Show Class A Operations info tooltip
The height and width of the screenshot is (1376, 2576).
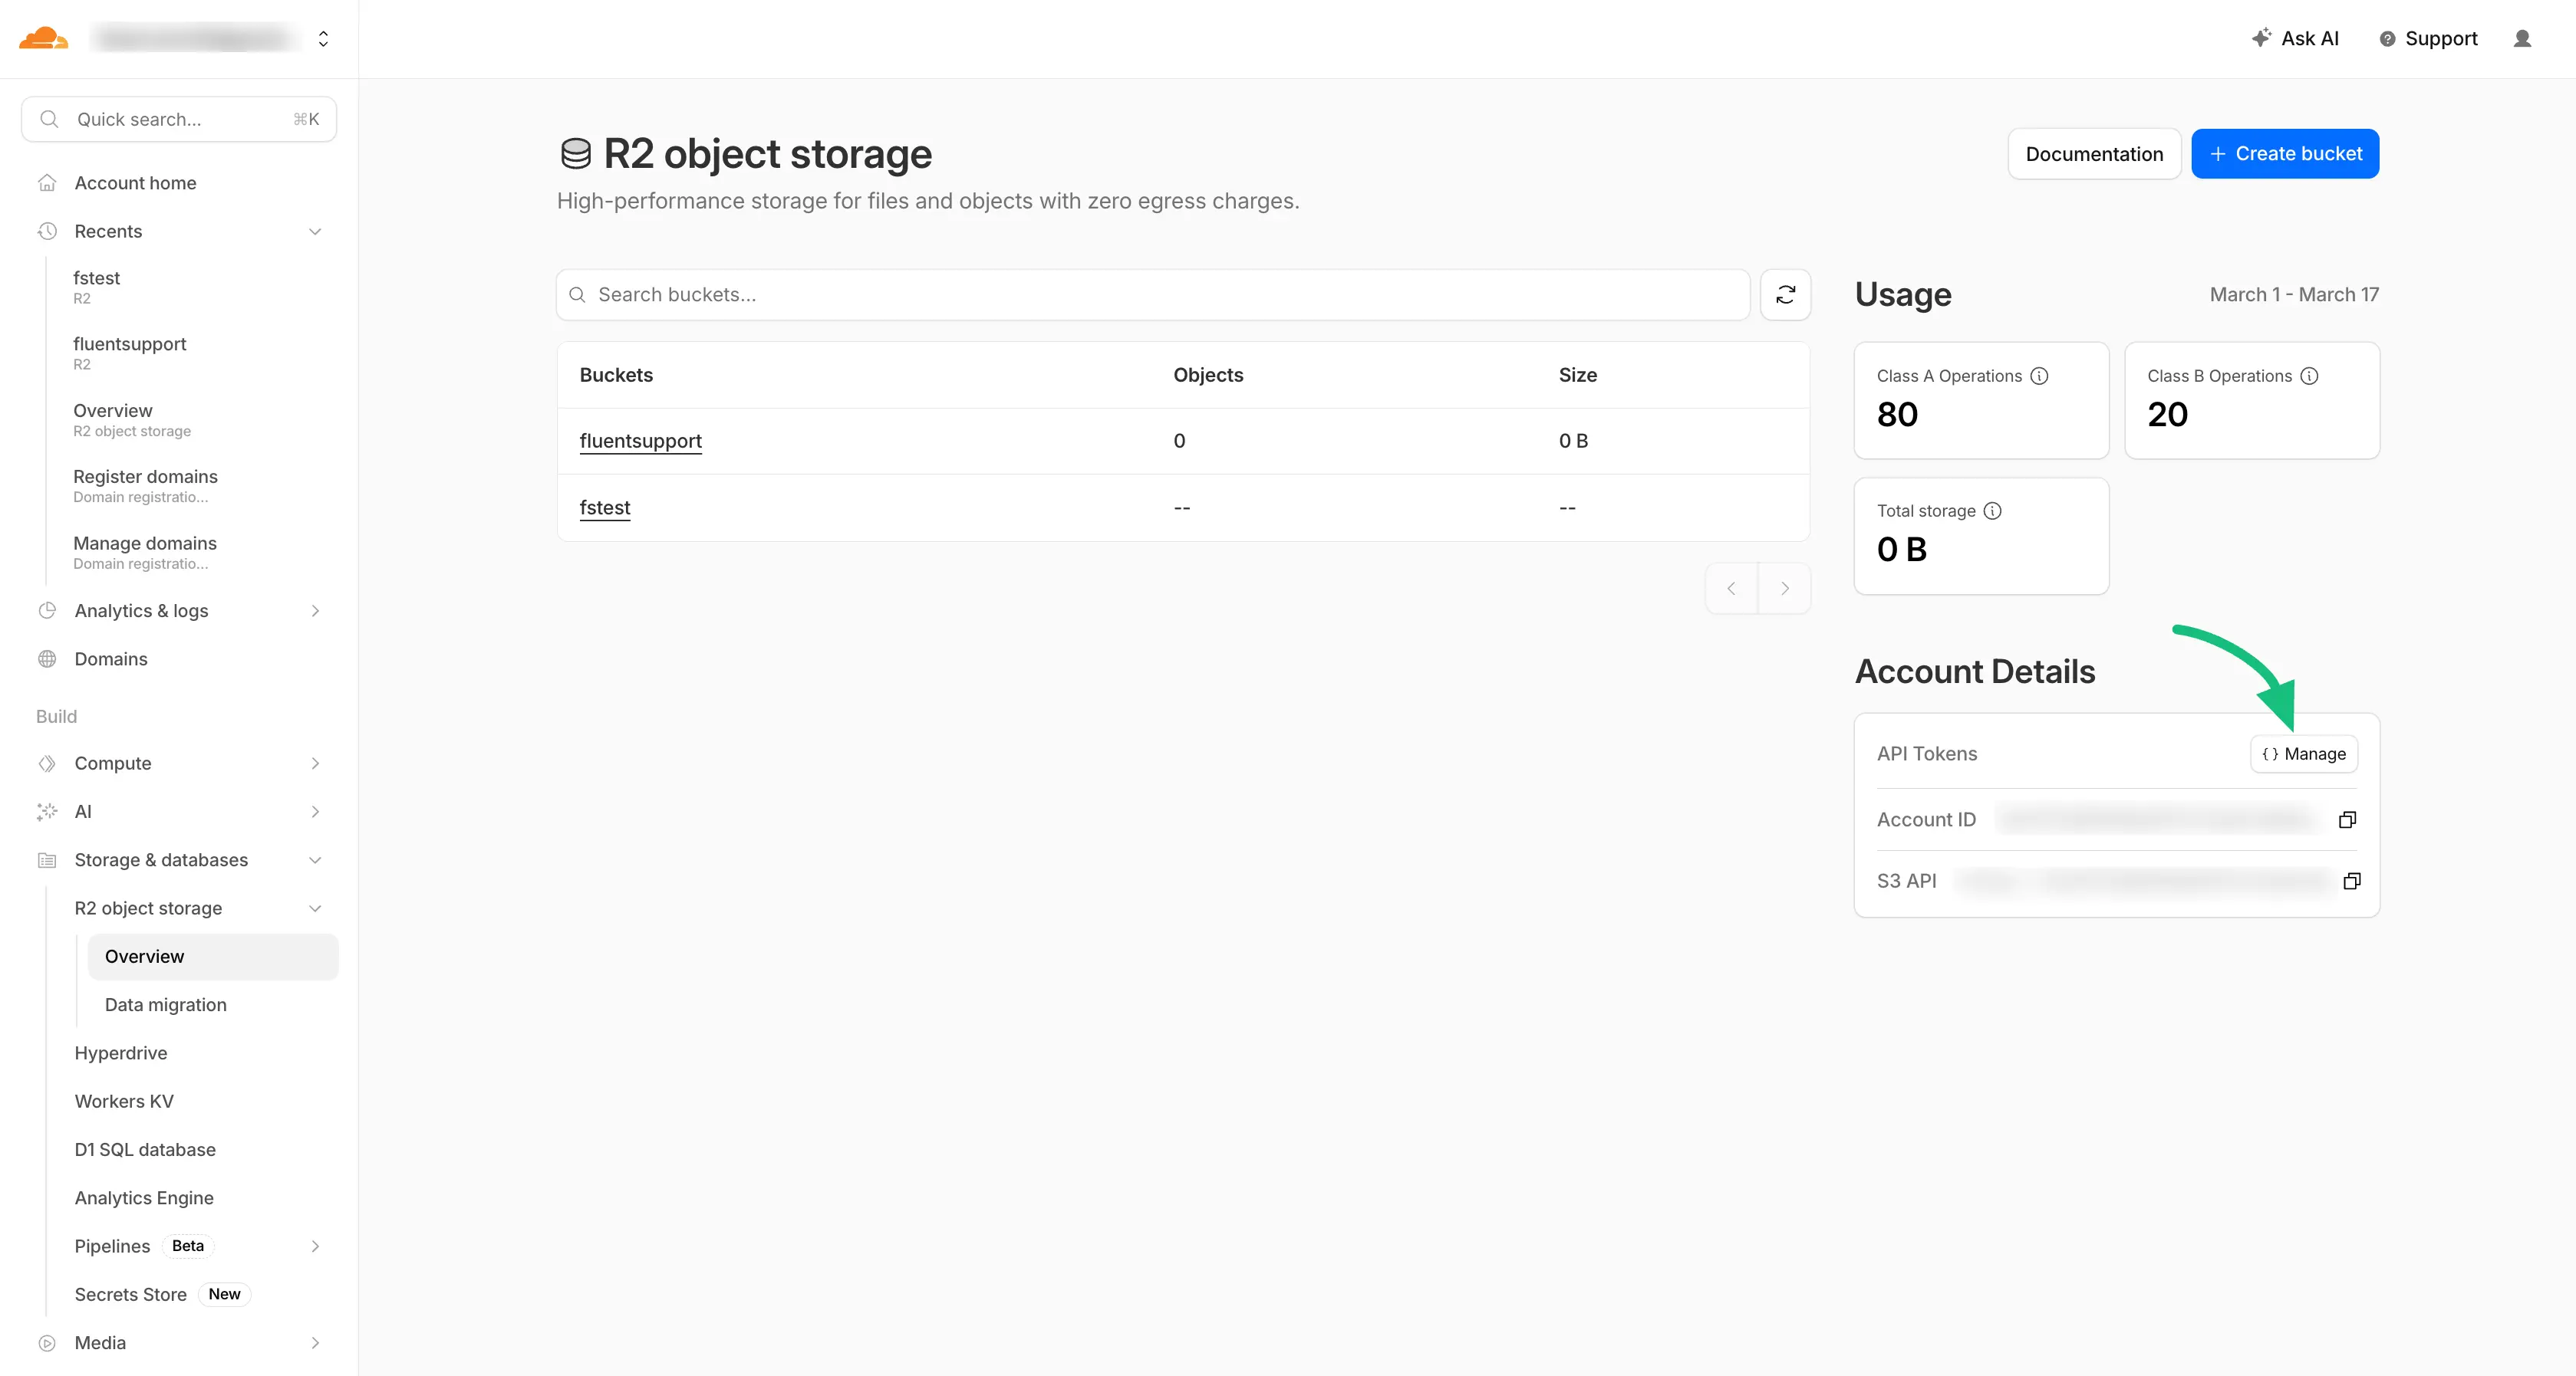coord(2039,376)
